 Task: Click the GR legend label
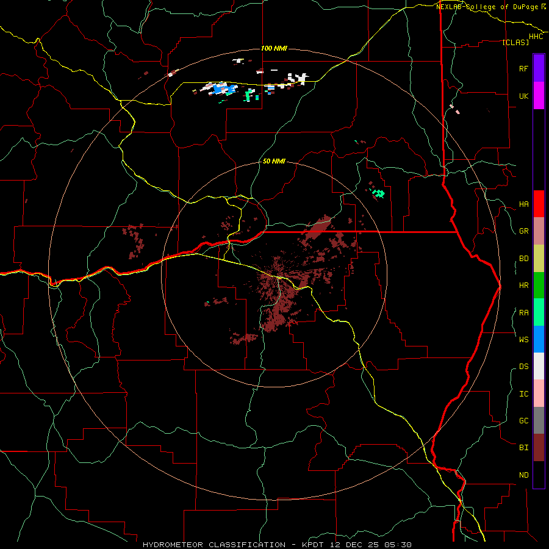(523, 231)
